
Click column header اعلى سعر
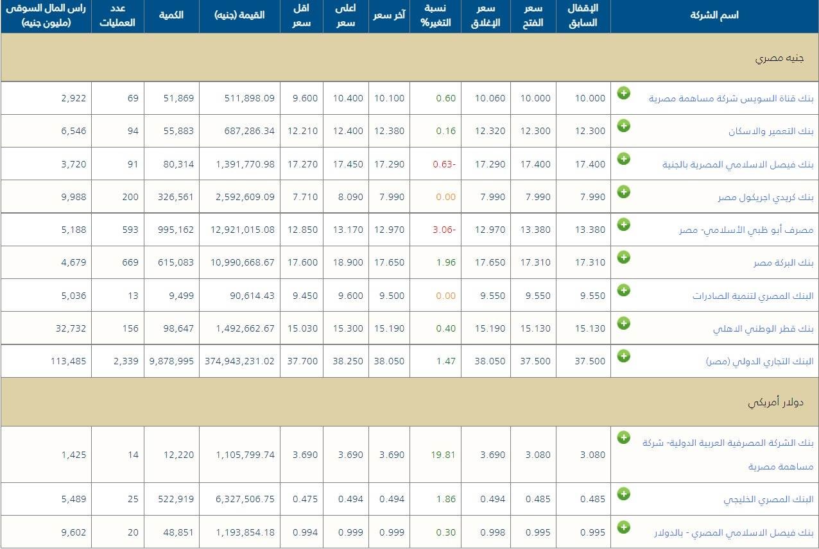[345, 16]
